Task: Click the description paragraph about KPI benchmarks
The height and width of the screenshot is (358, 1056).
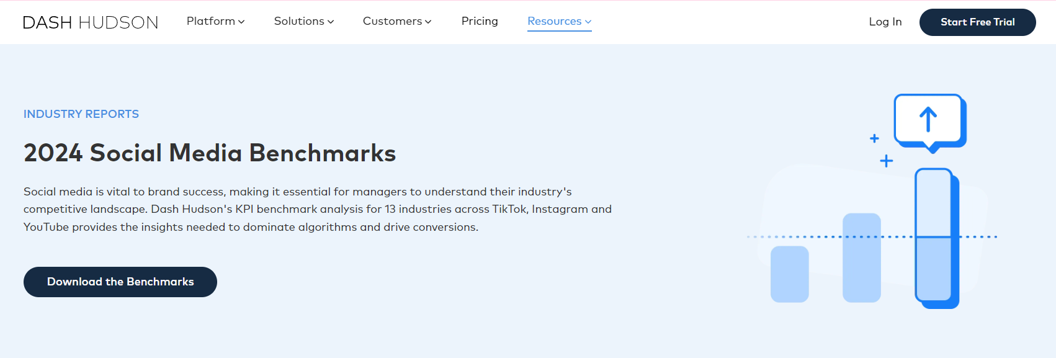Action: tap(318, 209)
